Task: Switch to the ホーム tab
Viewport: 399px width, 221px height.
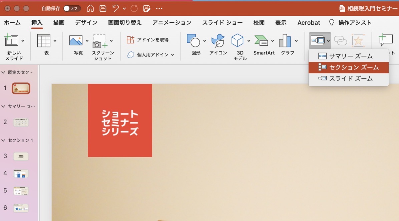Action: 12,23
